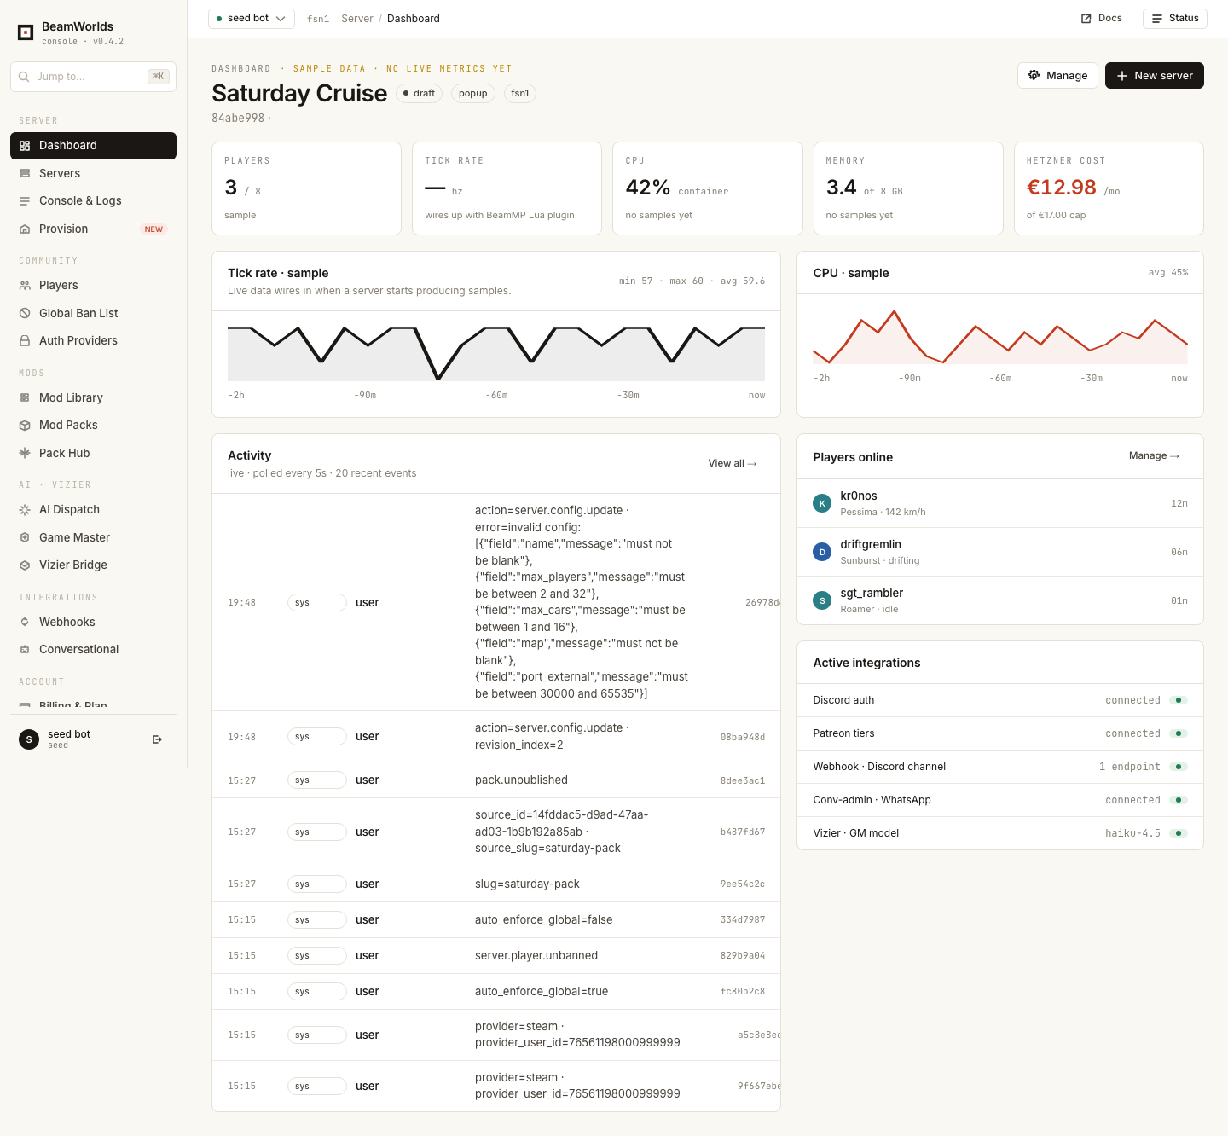Open the AI Dispatch sparkle icon
The height and width of the screenshot is (1136, 1228).
(25, 509)
